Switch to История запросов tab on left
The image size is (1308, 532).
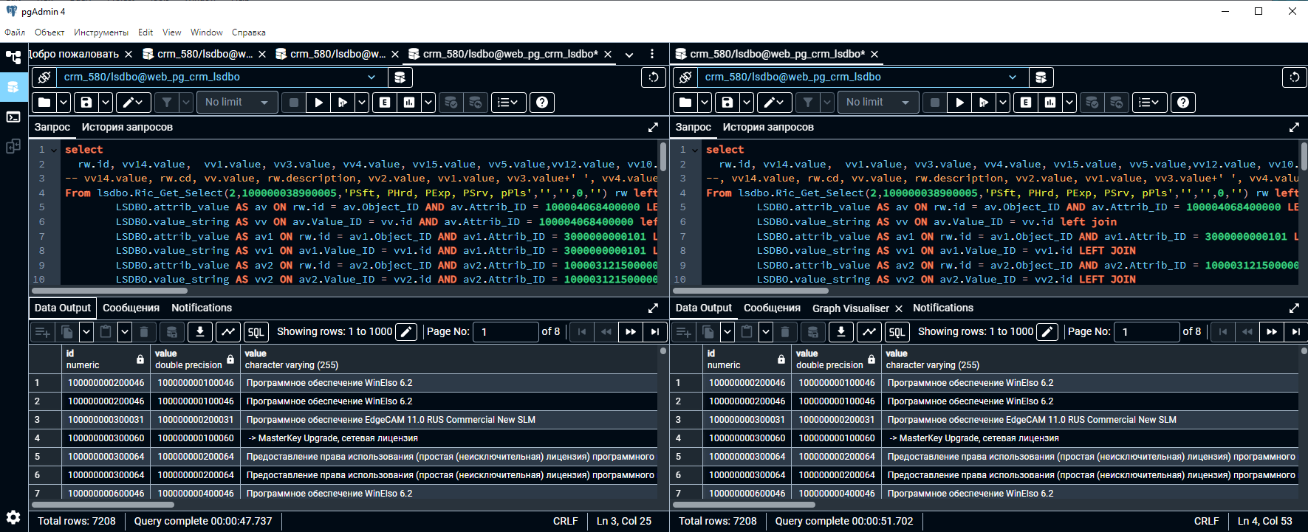[127, 127]
